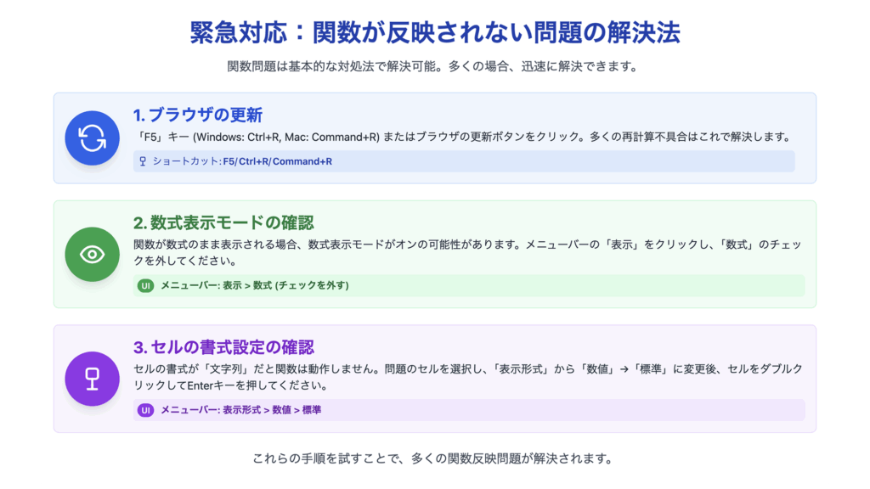This screenshot has height=489, width=870.
Task: Click the small shortcut key icon
Action: click(143, 161)
